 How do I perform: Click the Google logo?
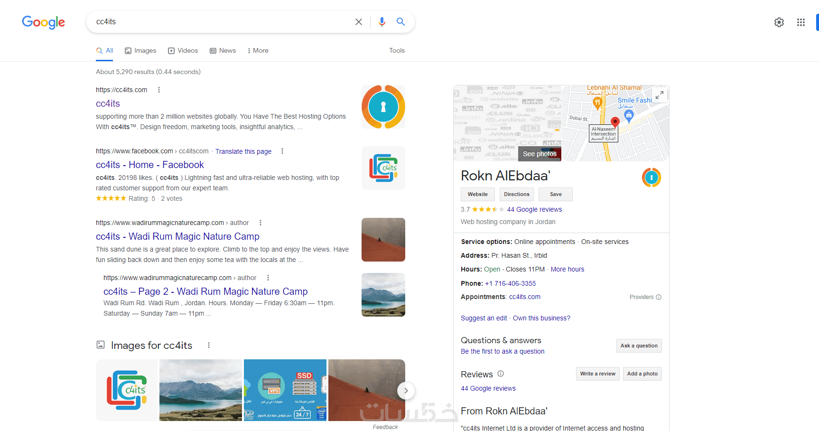(43, 22)
